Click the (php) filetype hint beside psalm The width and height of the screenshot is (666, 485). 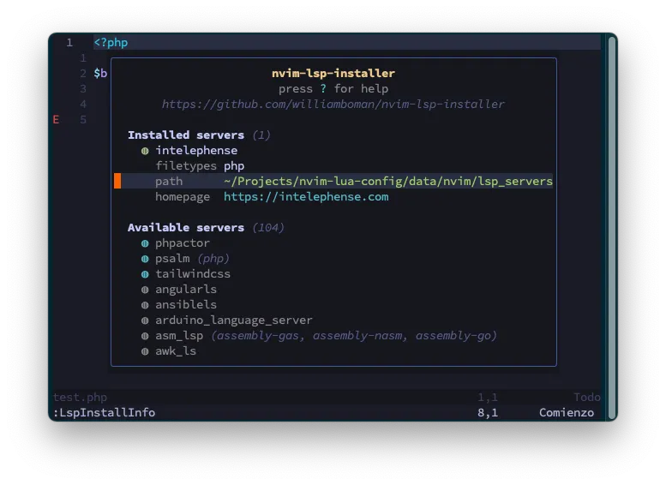[213, 258]
